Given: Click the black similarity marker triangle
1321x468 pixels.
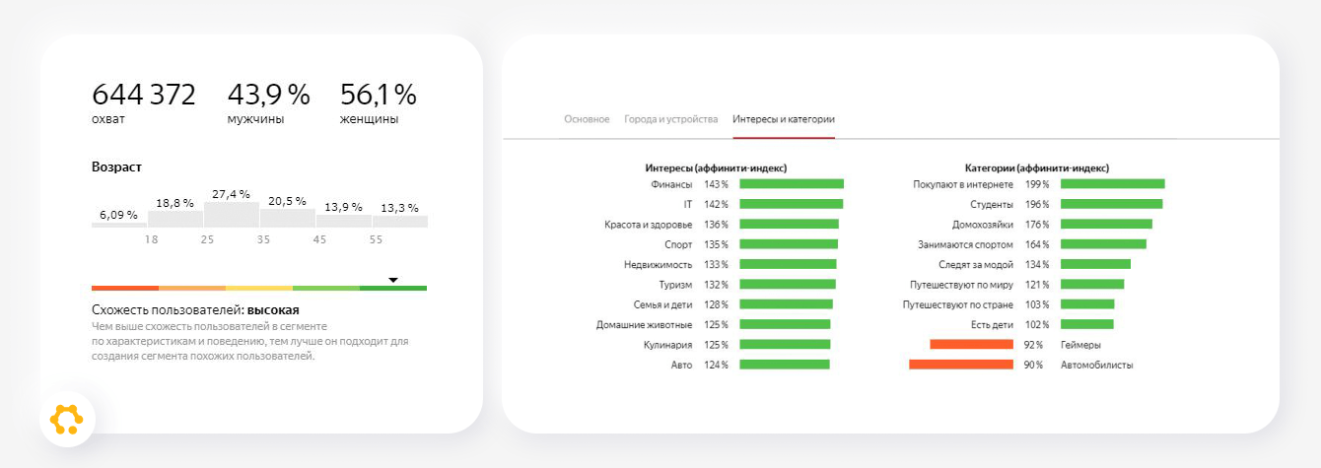Looking at the screenshot, I should tap(392, 280).
